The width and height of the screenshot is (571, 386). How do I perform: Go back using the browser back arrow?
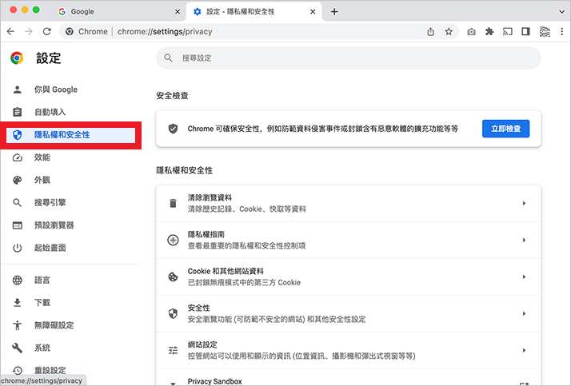point(11,32)
